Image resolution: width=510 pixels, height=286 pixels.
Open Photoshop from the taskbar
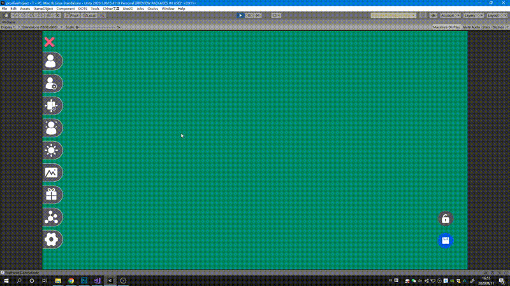point(84,281)
